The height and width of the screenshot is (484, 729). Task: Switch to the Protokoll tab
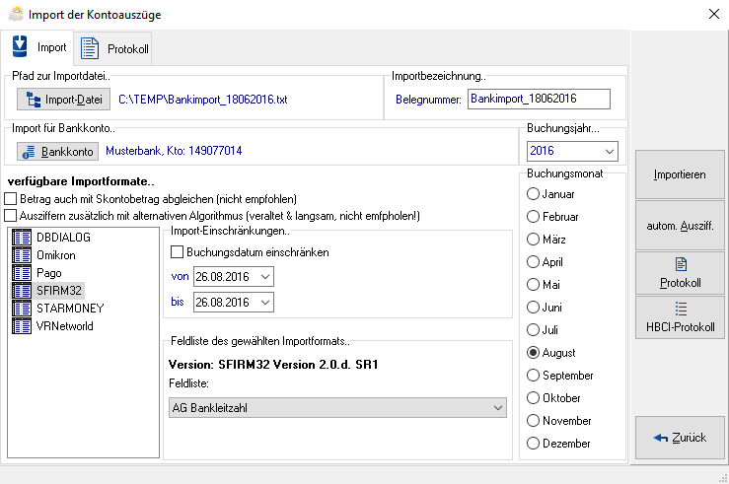(x=113, y=48)
